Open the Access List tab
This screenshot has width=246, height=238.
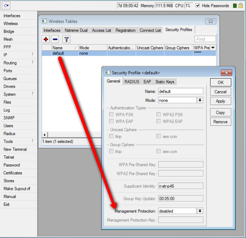click(x=101, y=30)
